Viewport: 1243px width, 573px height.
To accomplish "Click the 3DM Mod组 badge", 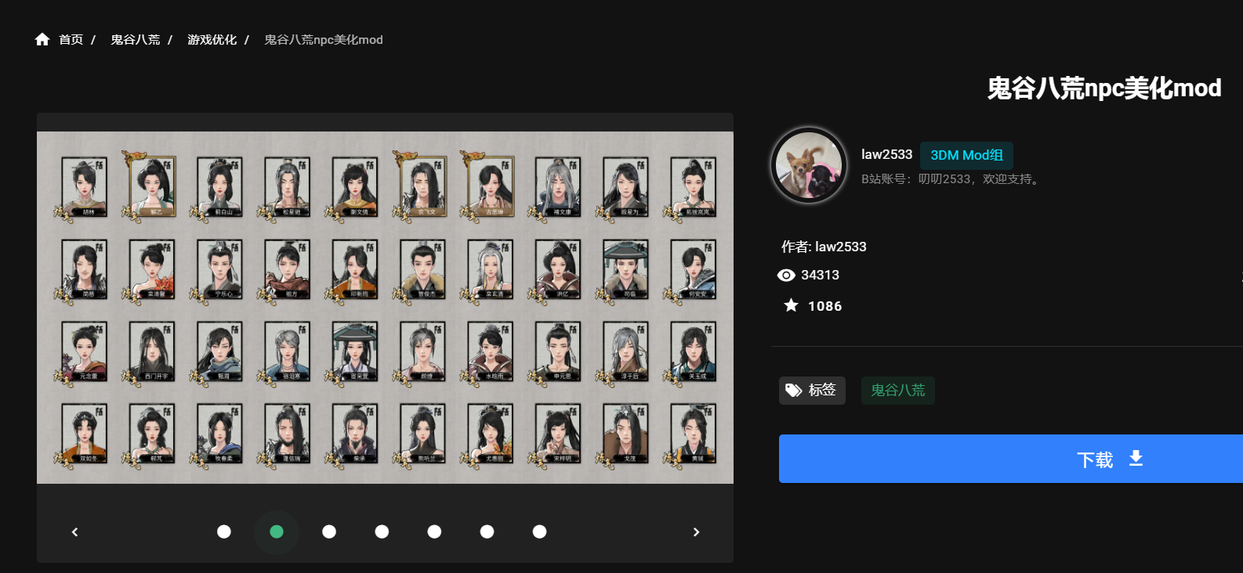I will (966, 155).
